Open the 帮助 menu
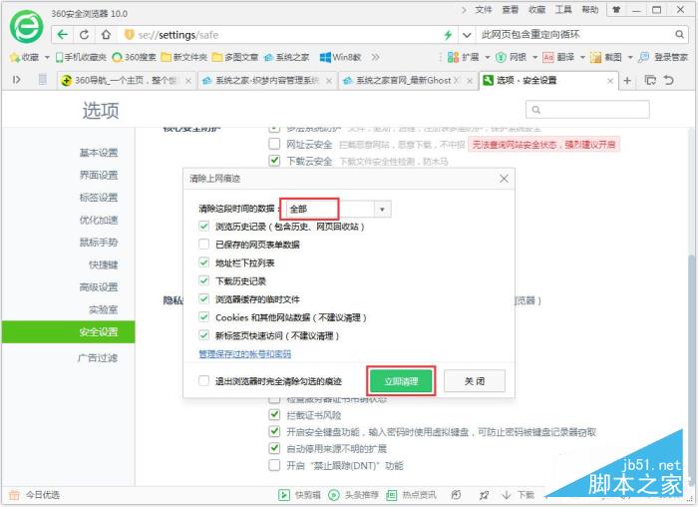This screenshot has width=698, height=507. (x=590, y=9)
